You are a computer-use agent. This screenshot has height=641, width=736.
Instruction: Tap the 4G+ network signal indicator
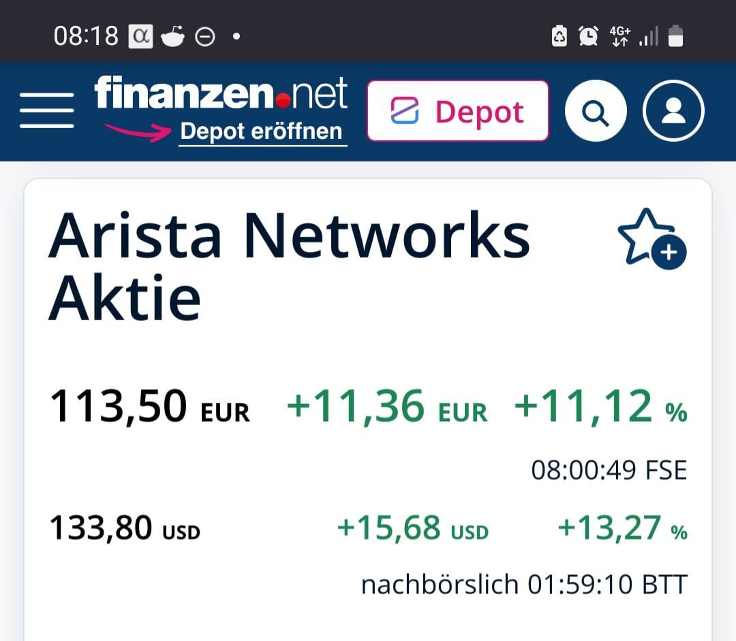coord(620,36)
